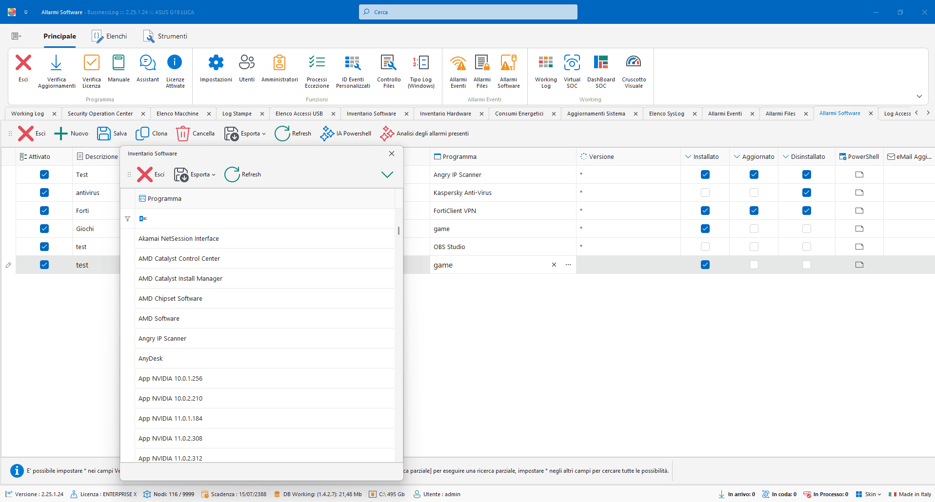Screen dimensions: 935x502
Task: Open the Assistant chat icon
Action: point(147,63)
